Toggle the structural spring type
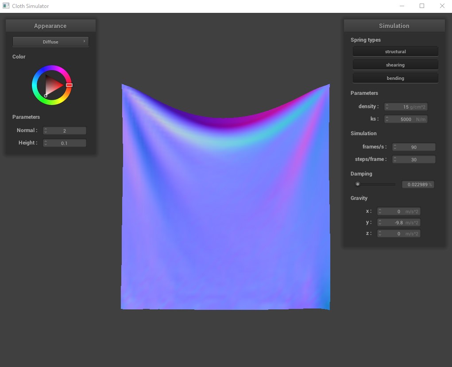Viewport: 452px width, 367px height. (x=395, y=51)
